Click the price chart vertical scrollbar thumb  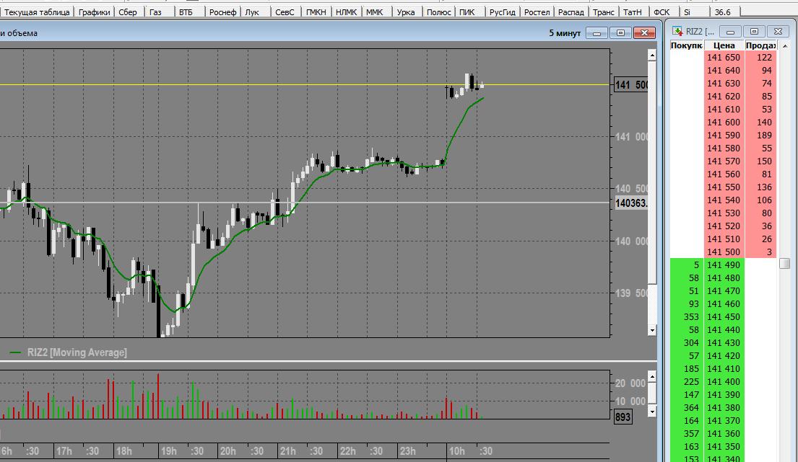[x=652, y=172]
